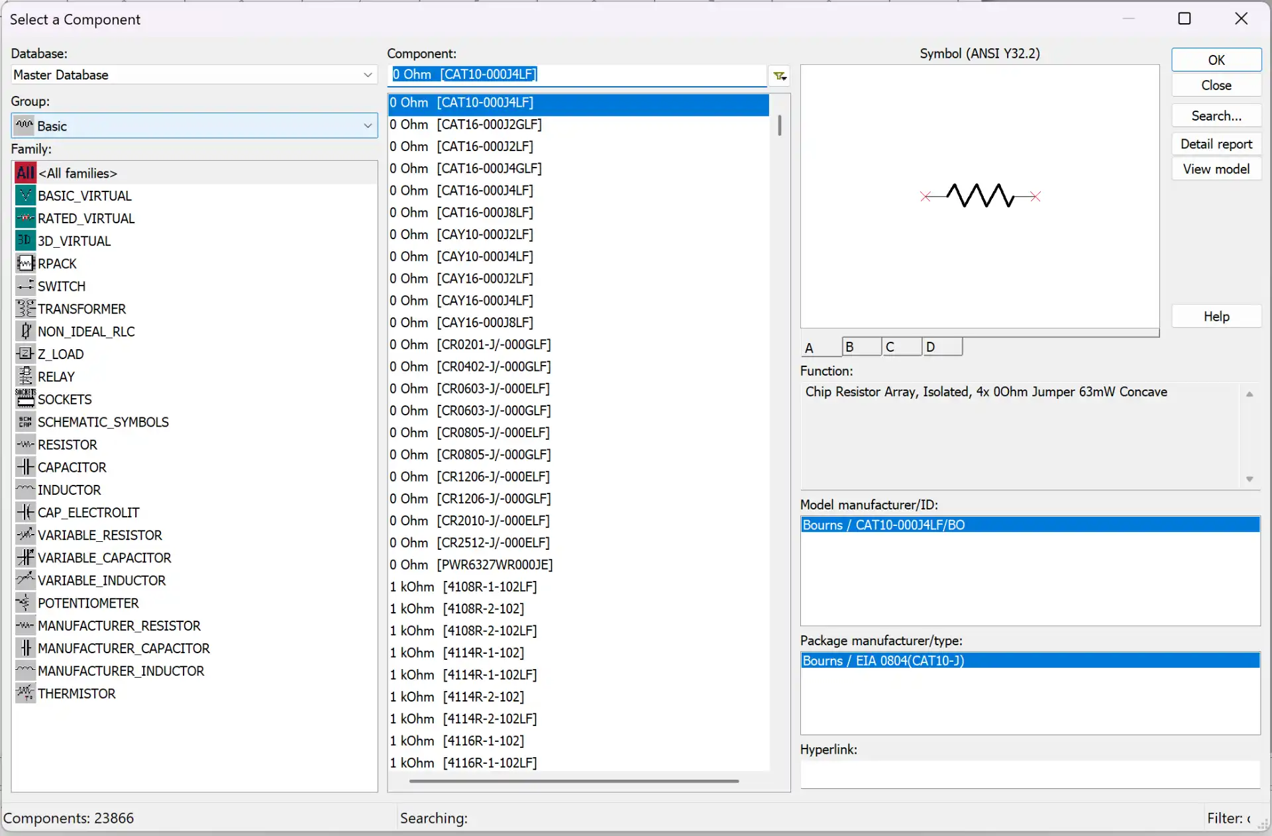Screen dimensions: 1272x836
Task: Select the RPACK family icon
Action: coord(25,264)
